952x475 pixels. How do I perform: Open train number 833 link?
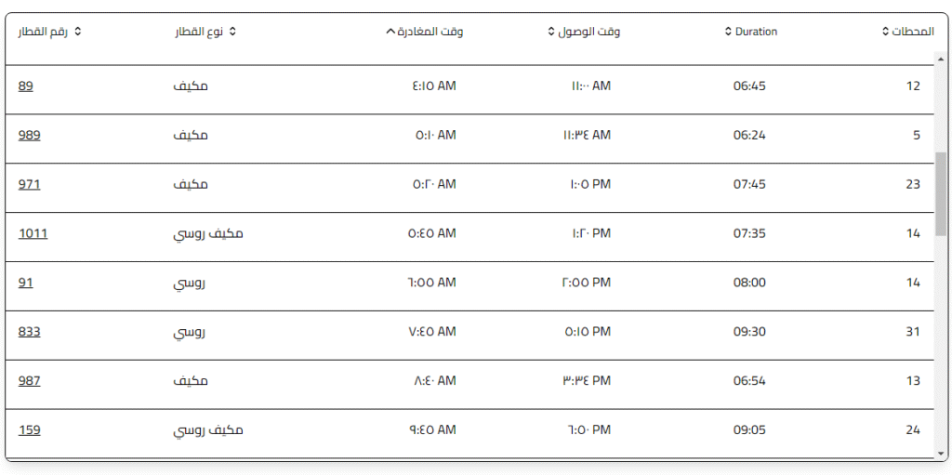(30, 332)
